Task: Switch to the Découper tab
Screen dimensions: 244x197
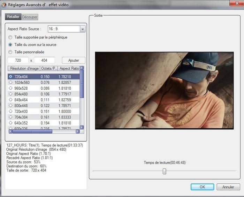Action: 30,17
